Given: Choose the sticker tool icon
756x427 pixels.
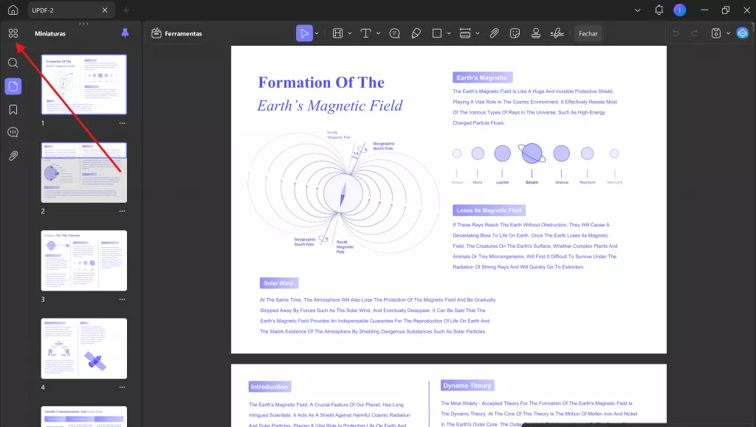Looking at the screenshot, I should 515,33.
